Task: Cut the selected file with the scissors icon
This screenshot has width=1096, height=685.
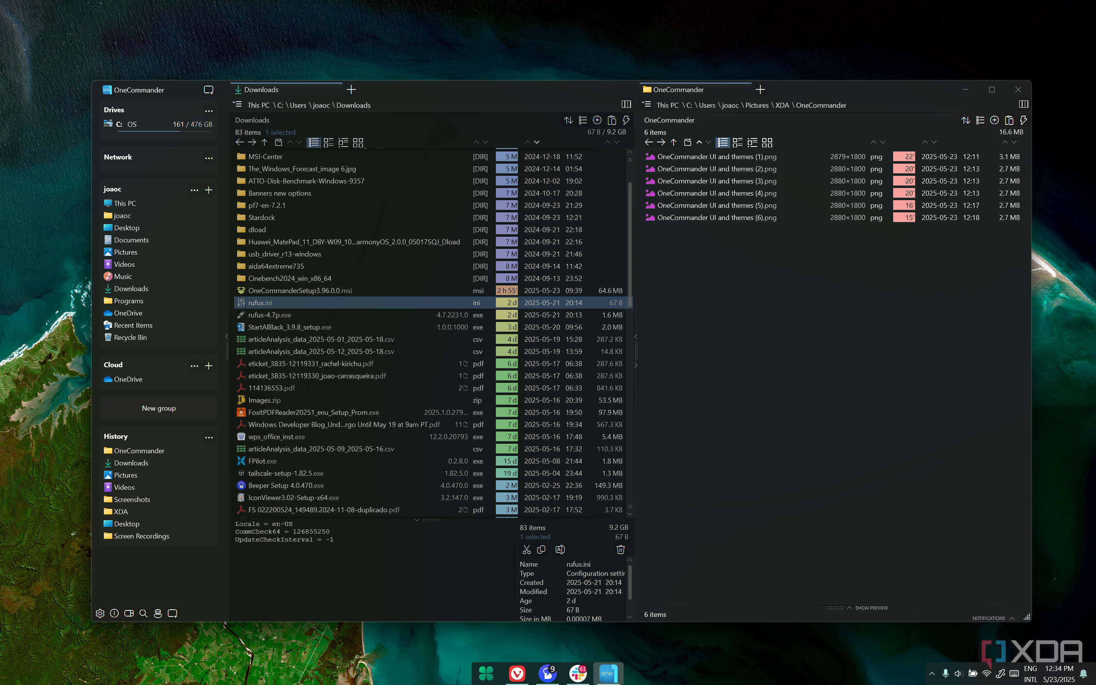Action: click(x=526, y=550)
